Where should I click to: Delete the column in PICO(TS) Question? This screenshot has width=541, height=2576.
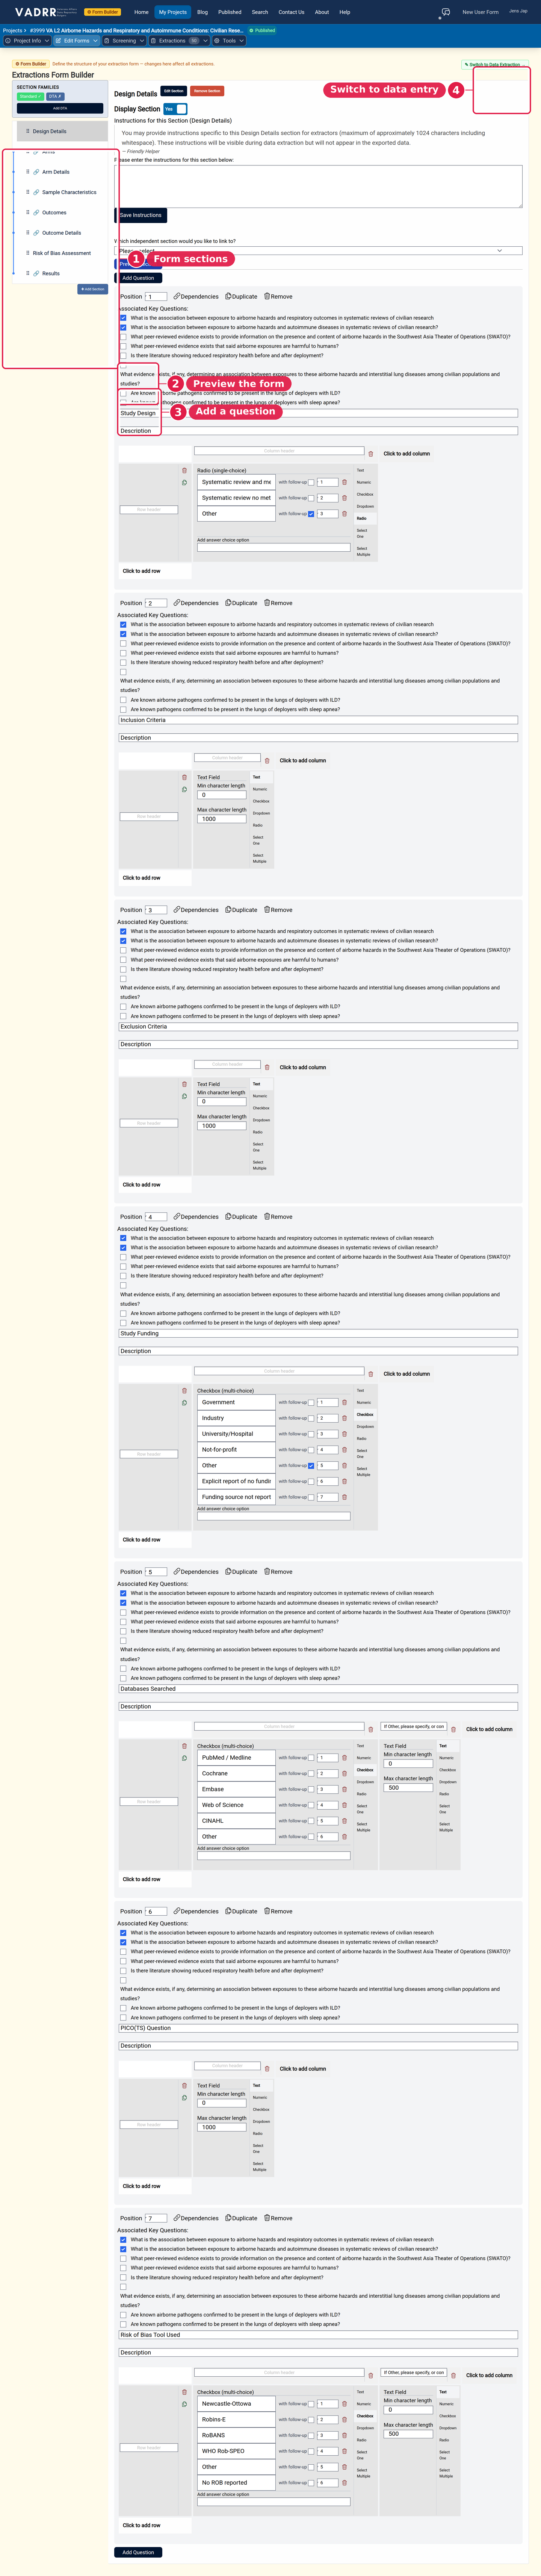tap(266, 2069)
